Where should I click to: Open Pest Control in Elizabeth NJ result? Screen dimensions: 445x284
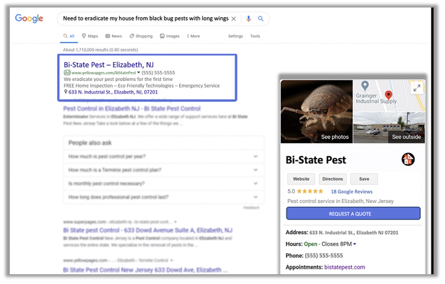pos(132,108)
